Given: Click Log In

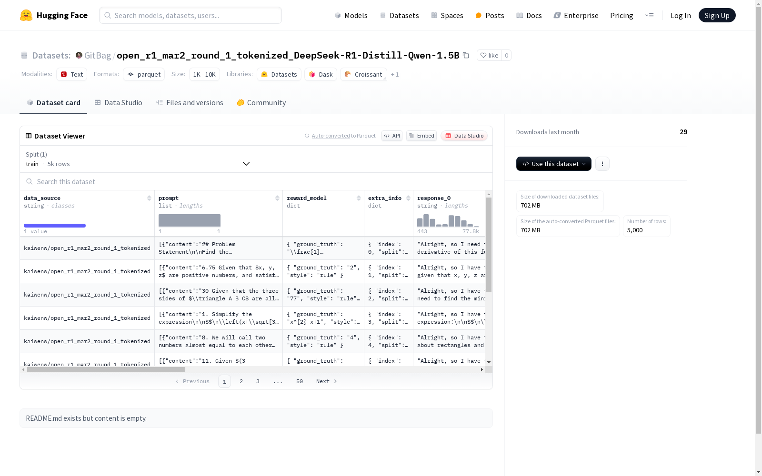Looking at the screenshot, I should pyautogui.click(x=681, y=15).
